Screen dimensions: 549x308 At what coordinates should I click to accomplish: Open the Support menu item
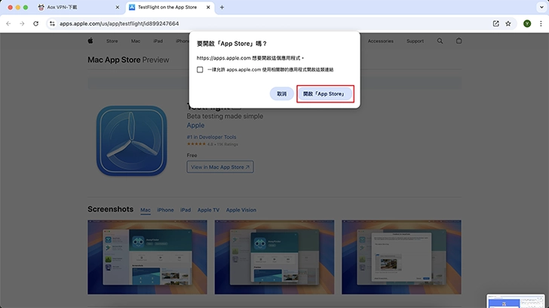[x=415, y=41]
